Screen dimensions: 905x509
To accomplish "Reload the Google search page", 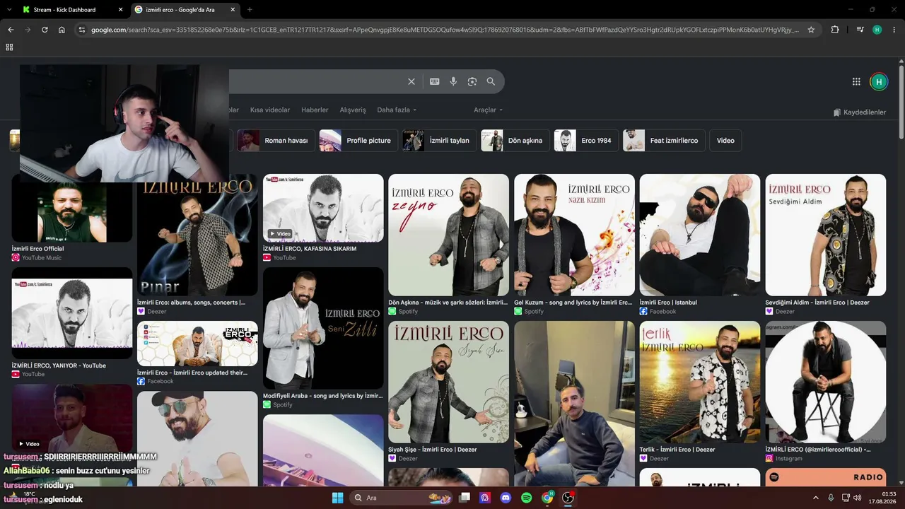I will tap(45, 30).
